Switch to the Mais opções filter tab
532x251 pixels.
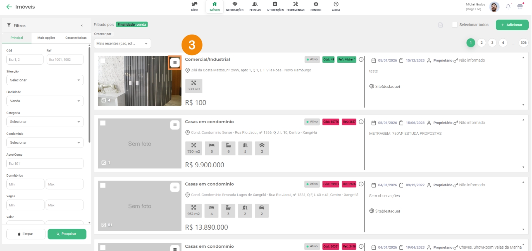(x=46, y=38)
